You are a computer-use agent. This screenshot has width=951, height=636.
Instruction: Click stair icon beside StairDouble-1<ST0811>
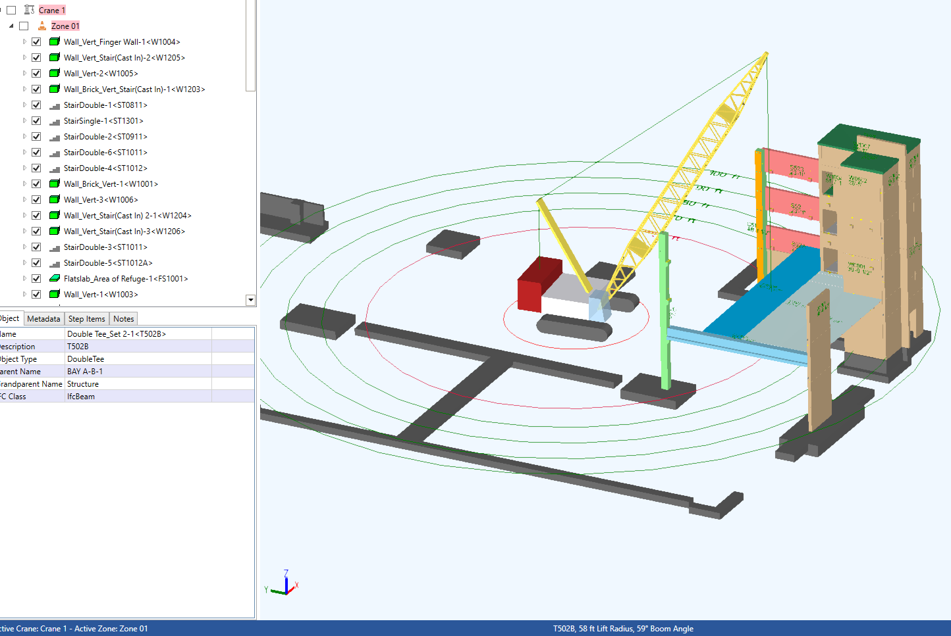click(x=55, y=105)
